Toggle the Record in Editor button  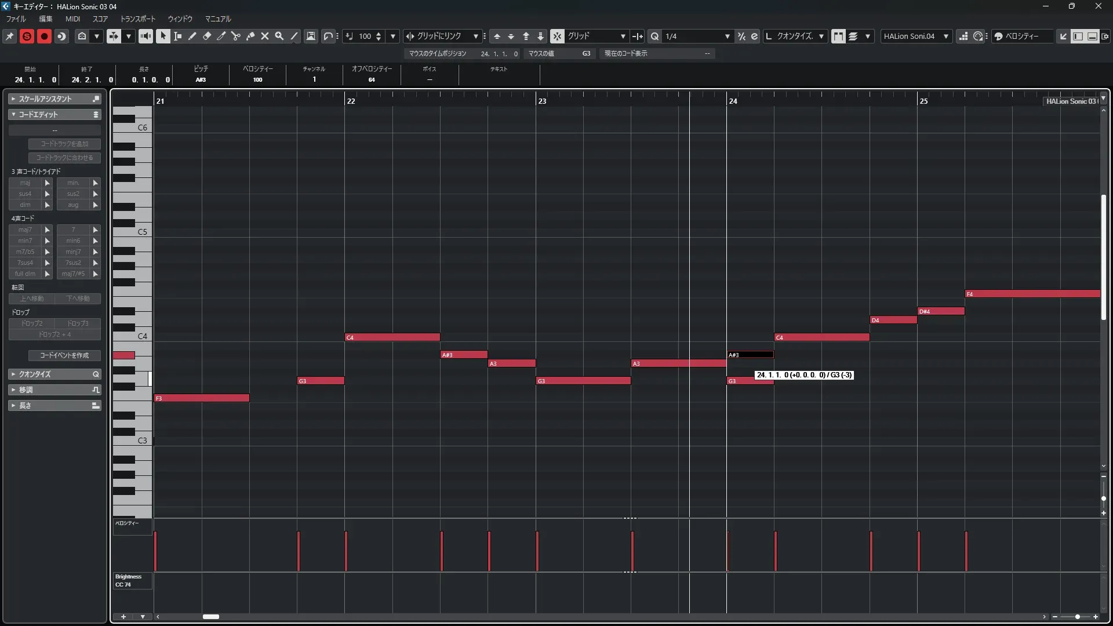pyautogui.click(x=44, y=36)
